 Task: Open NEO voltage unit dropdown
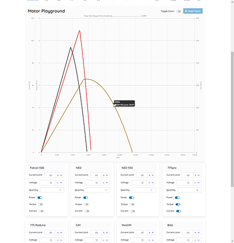click(x=105, y=183)
